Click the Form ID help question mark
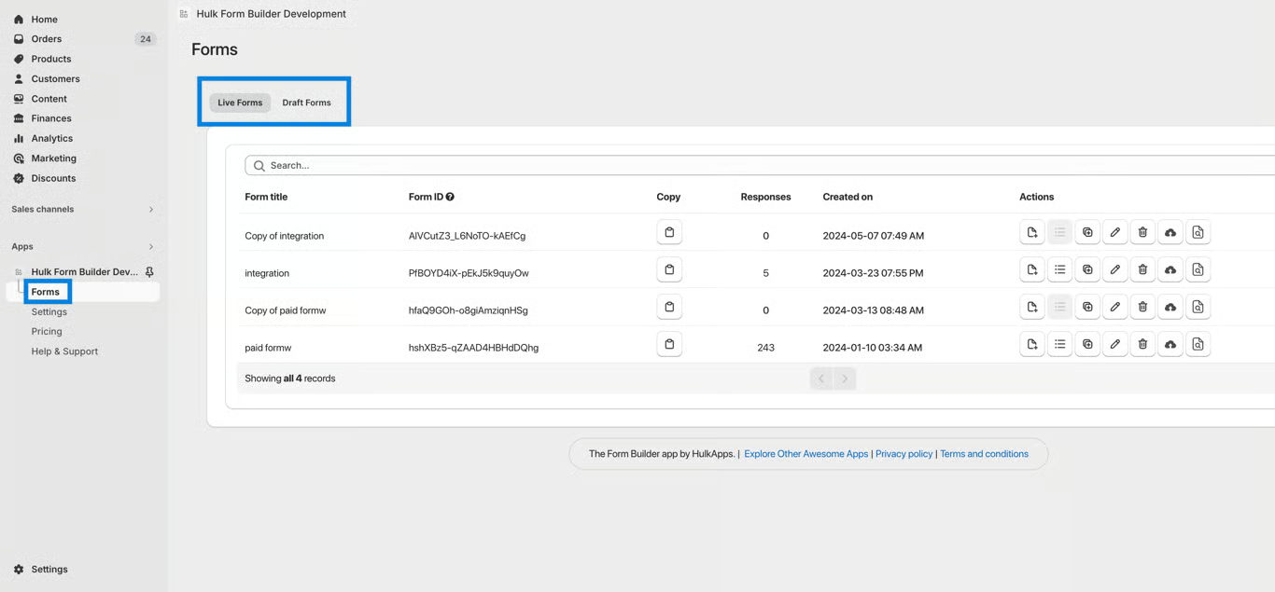Screen dimensions: 1275x592 [450, 197]
